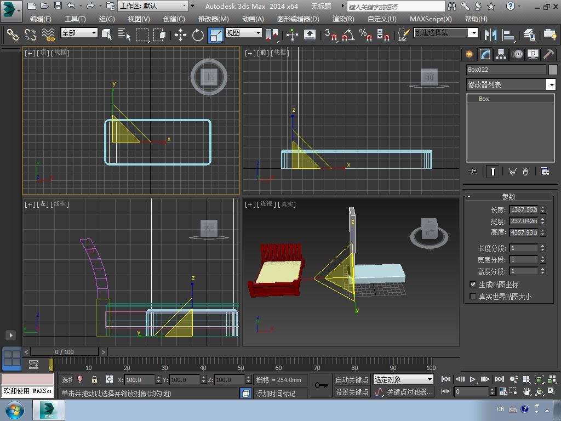Click the Select and Link chain icon
This screenshot has height=421, width=561.
click(x=13, y=35)
